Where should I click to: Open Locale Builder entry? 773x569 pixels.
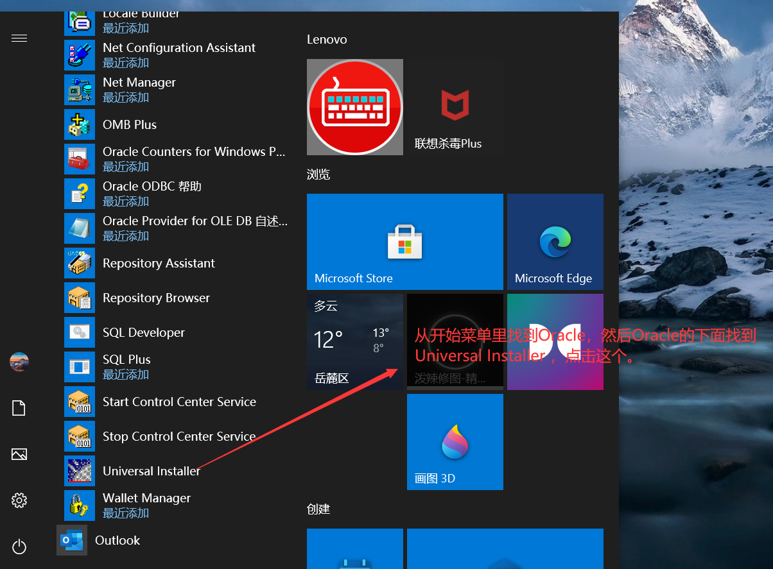[x=177, y=24]
